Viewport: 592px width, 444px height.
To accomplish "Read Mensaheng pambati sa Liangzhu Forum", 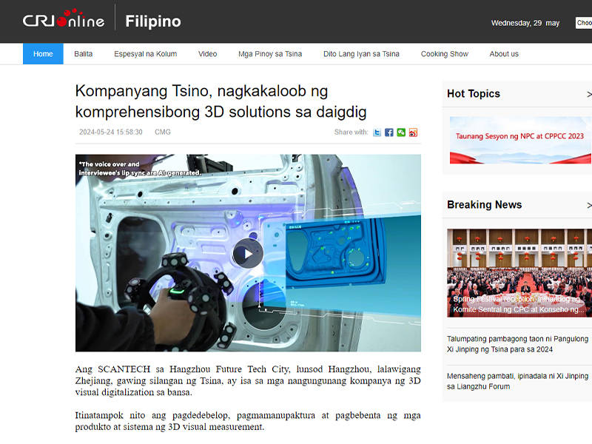I will [517, 381].
